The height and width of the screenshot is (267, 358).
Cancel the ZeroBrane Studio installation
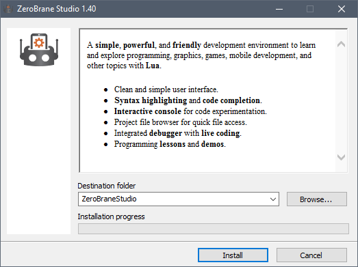311,255
